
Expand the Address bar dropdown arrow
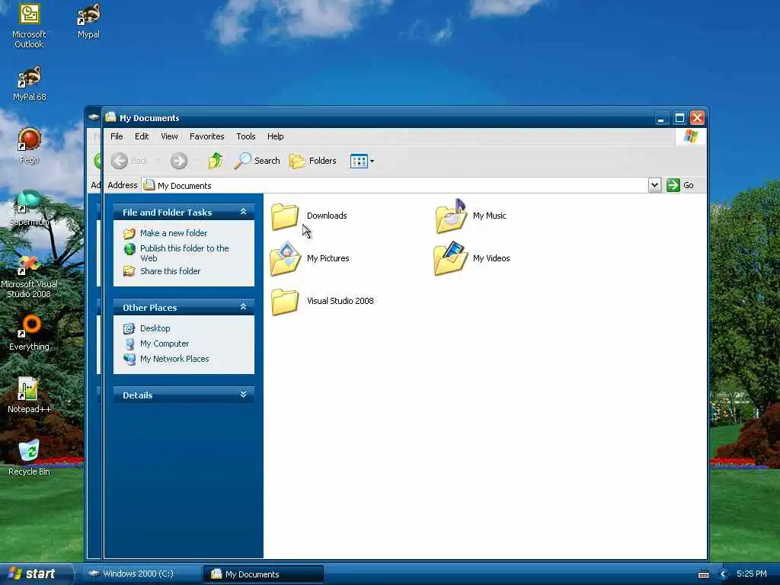654,185
